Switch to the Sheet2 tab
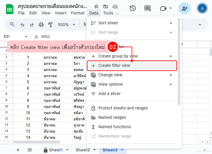 tap(82, 150)
